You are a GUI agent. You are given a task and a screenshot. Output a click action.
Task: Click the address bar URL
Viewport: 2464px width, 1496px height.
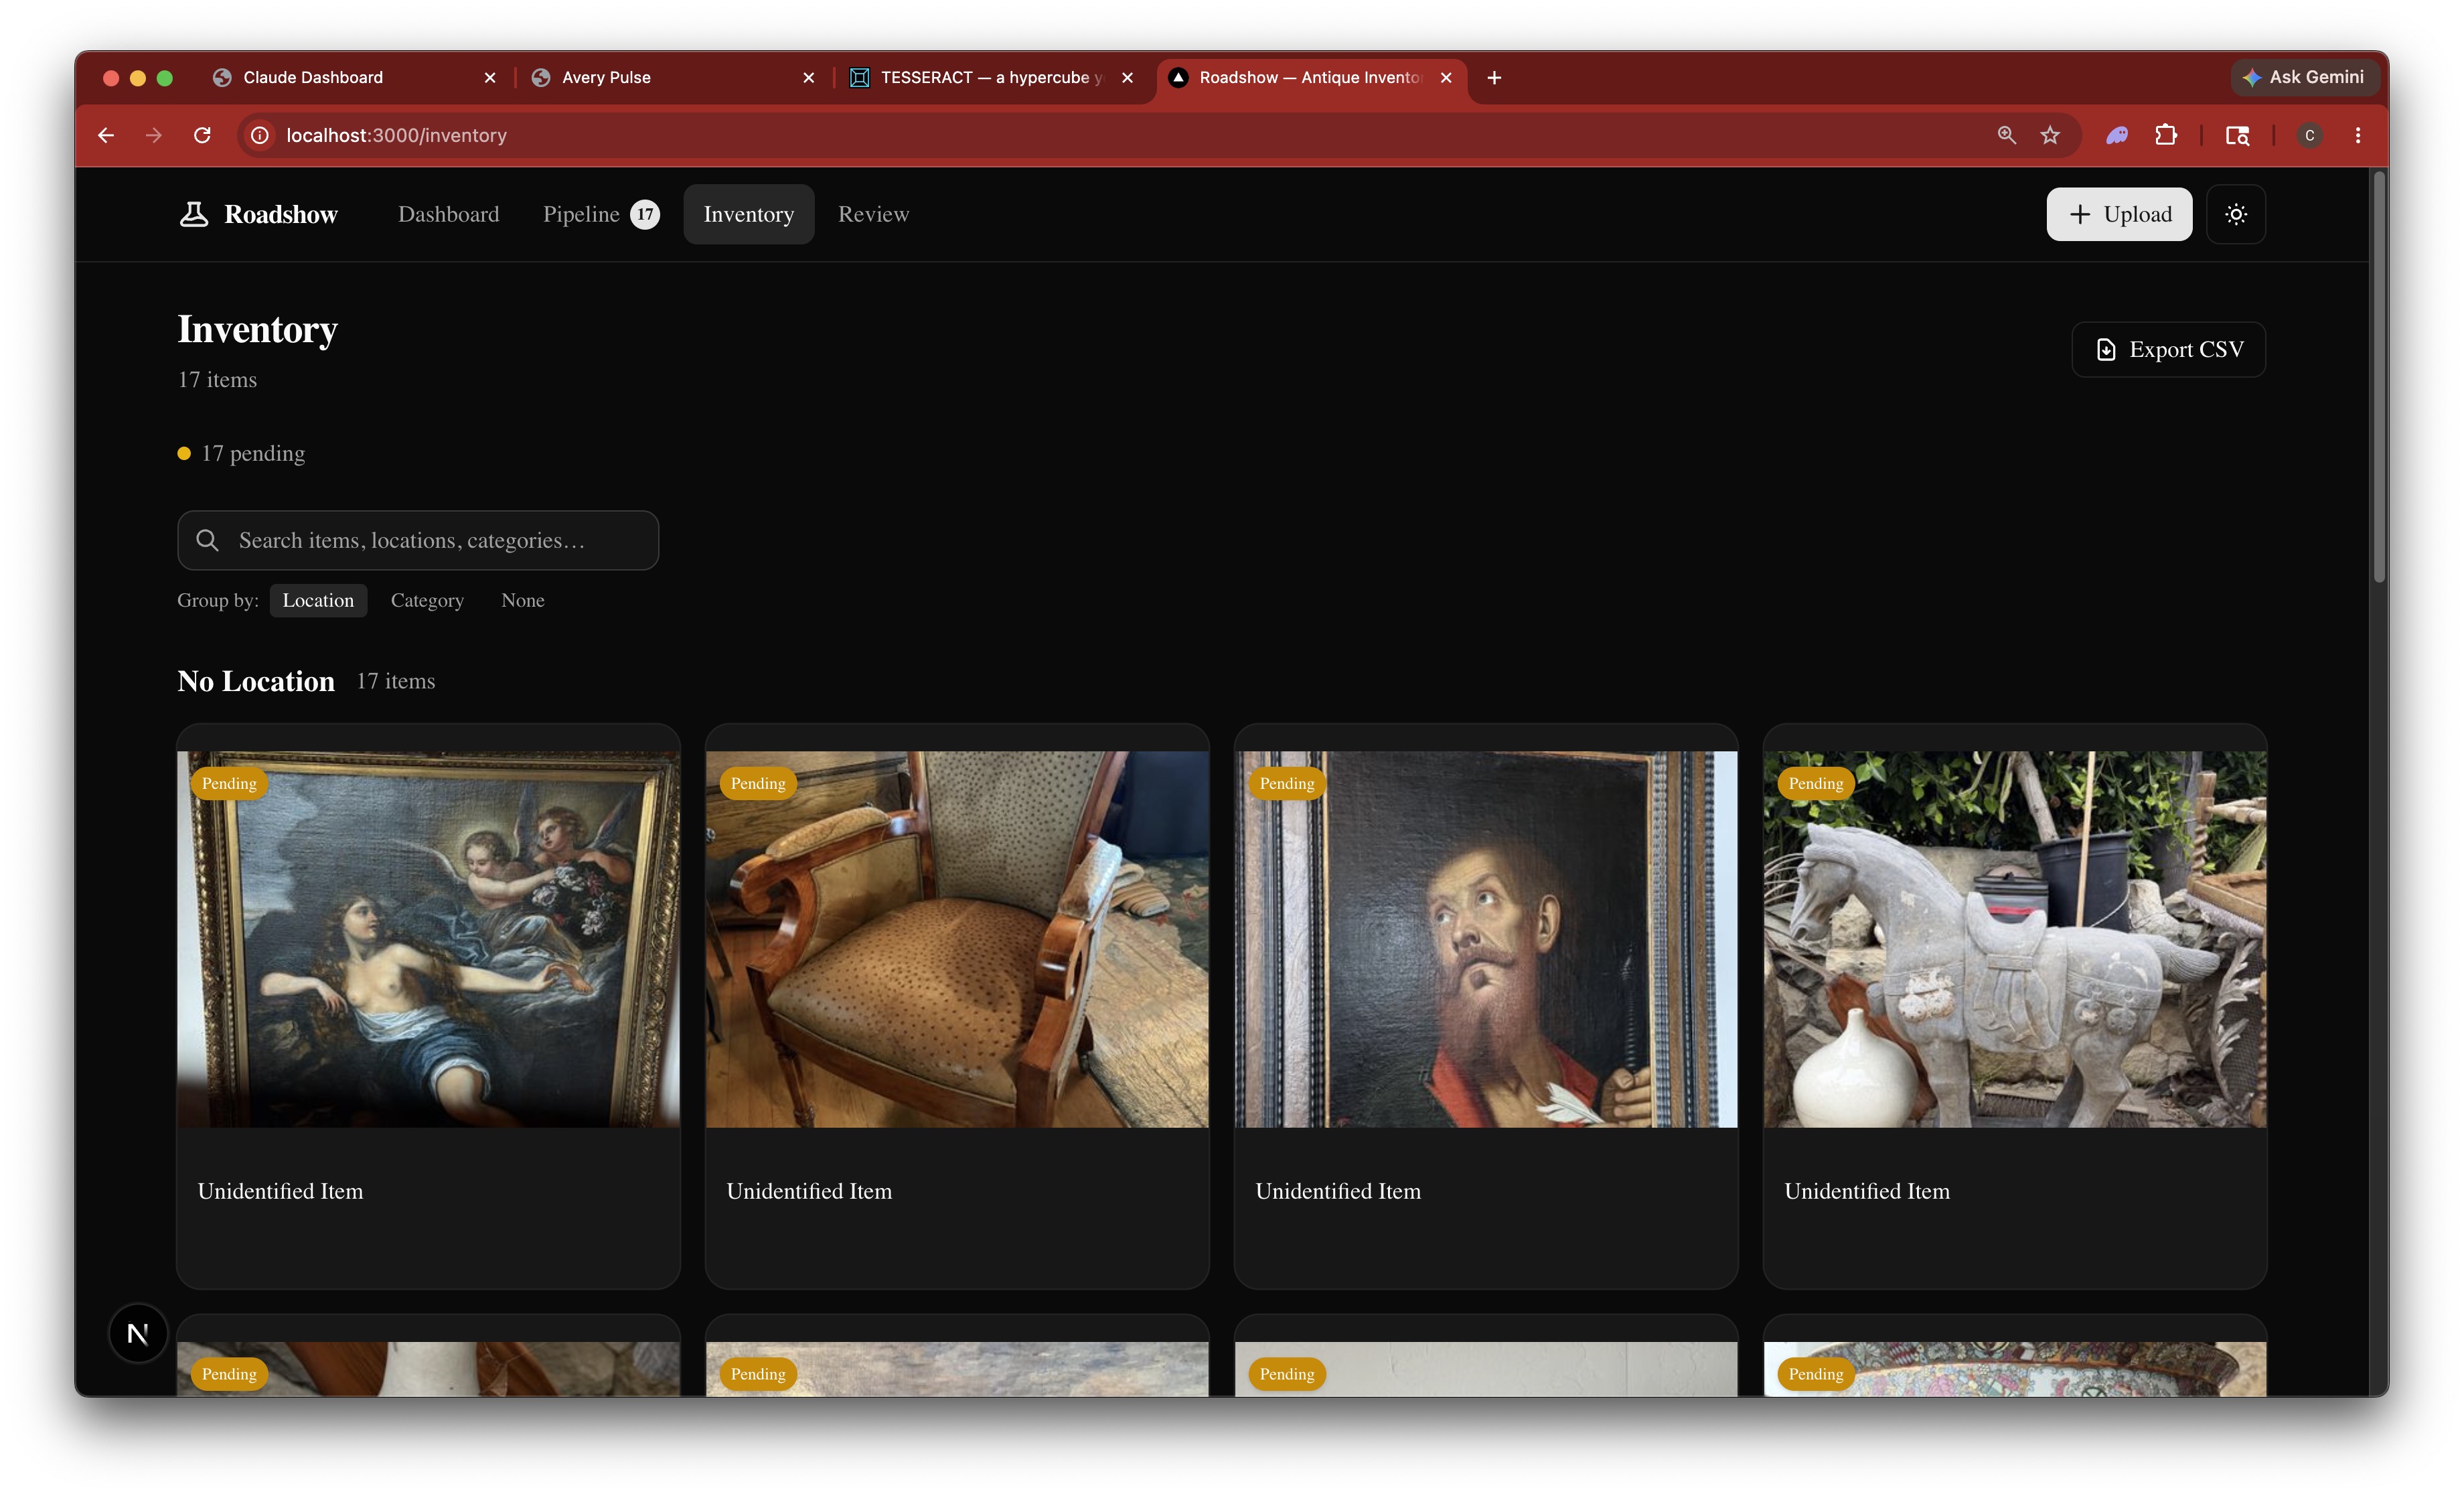(x=396, y=135)
